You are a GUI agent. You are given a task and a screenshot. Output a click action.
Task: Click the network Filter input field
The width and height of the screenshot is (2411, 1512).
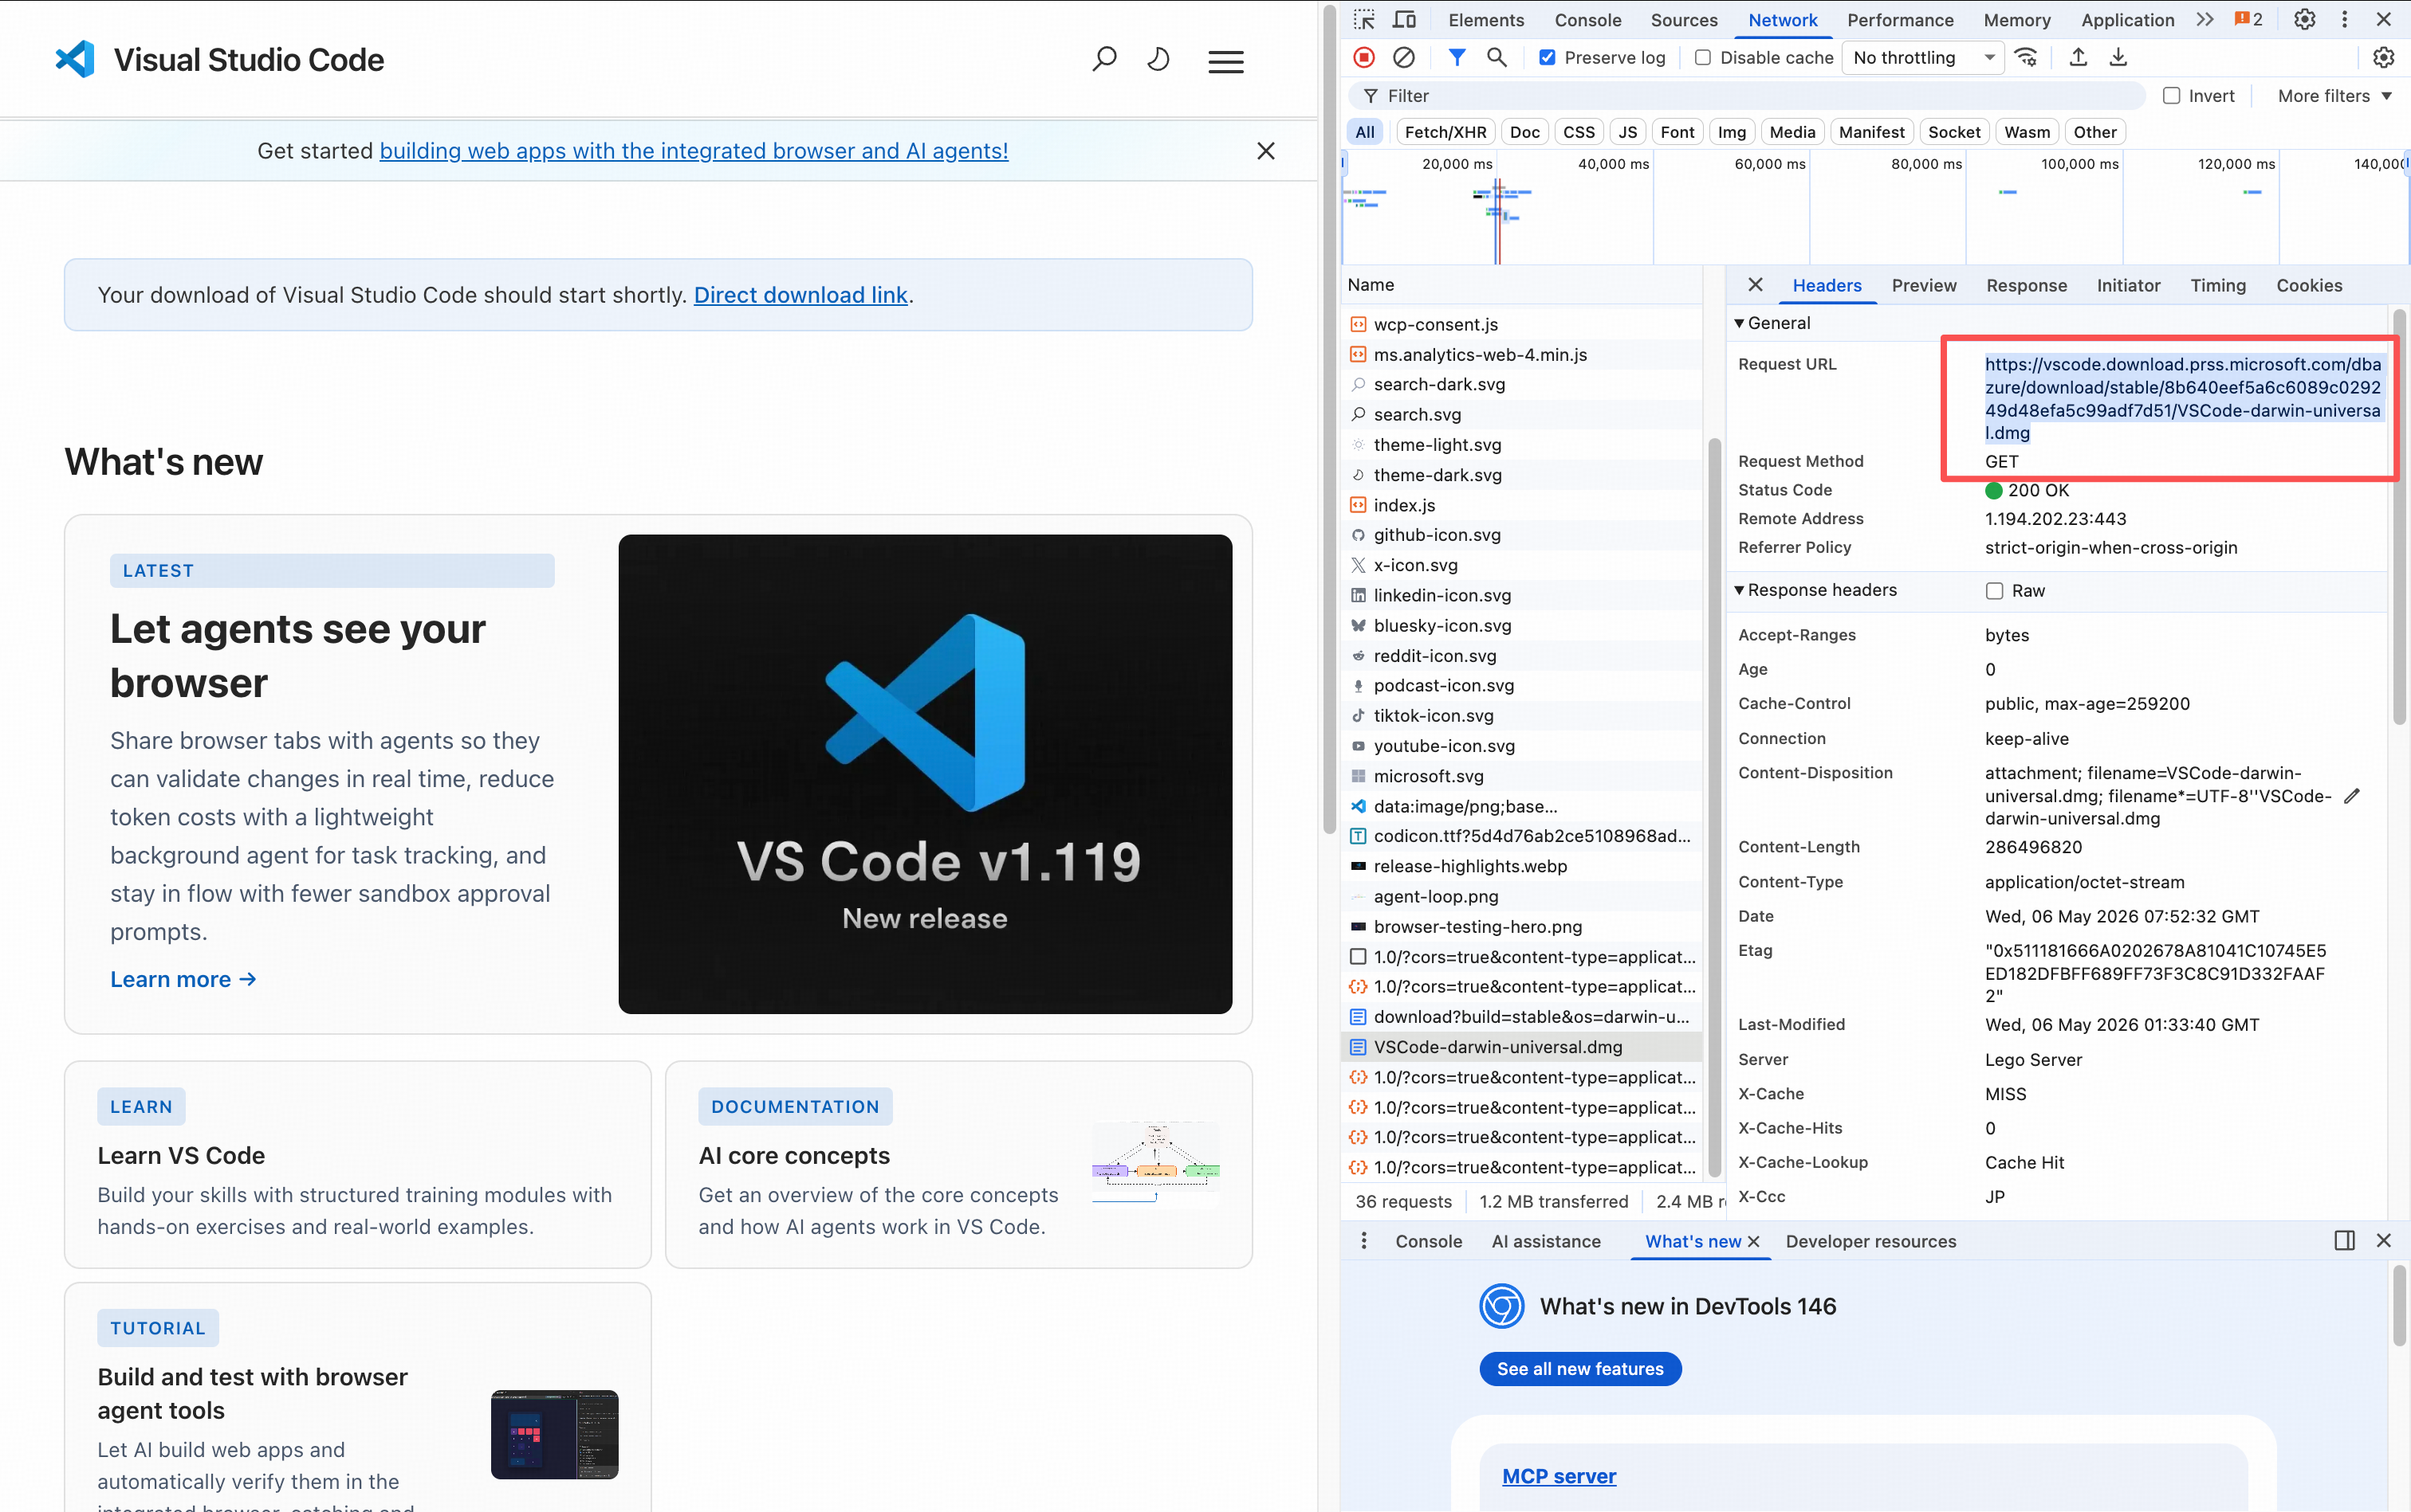tap(1746, 96)
